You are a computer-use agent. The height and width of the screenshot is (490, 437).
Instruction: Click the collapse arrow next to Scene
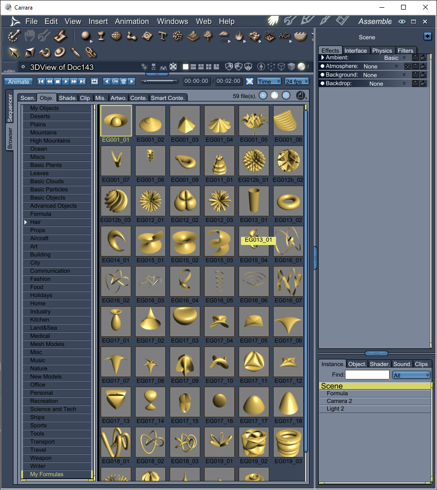tap(427, 36)
